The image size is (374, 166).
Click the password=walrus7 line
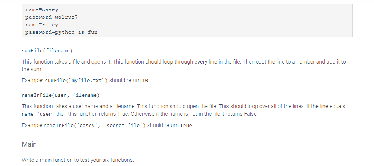tap(52, 17)
